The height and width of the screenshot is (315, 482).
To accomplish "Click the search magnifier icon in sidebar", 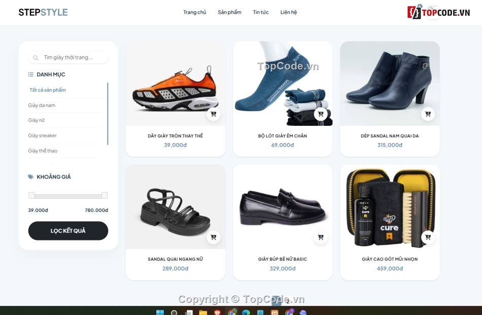I will (x=36, y=58).
